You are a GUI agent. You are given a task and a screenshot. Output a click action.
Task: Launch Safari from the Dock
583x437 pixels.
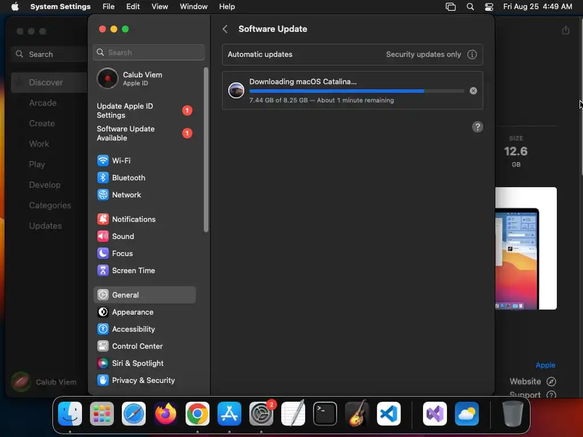(134, 414)
